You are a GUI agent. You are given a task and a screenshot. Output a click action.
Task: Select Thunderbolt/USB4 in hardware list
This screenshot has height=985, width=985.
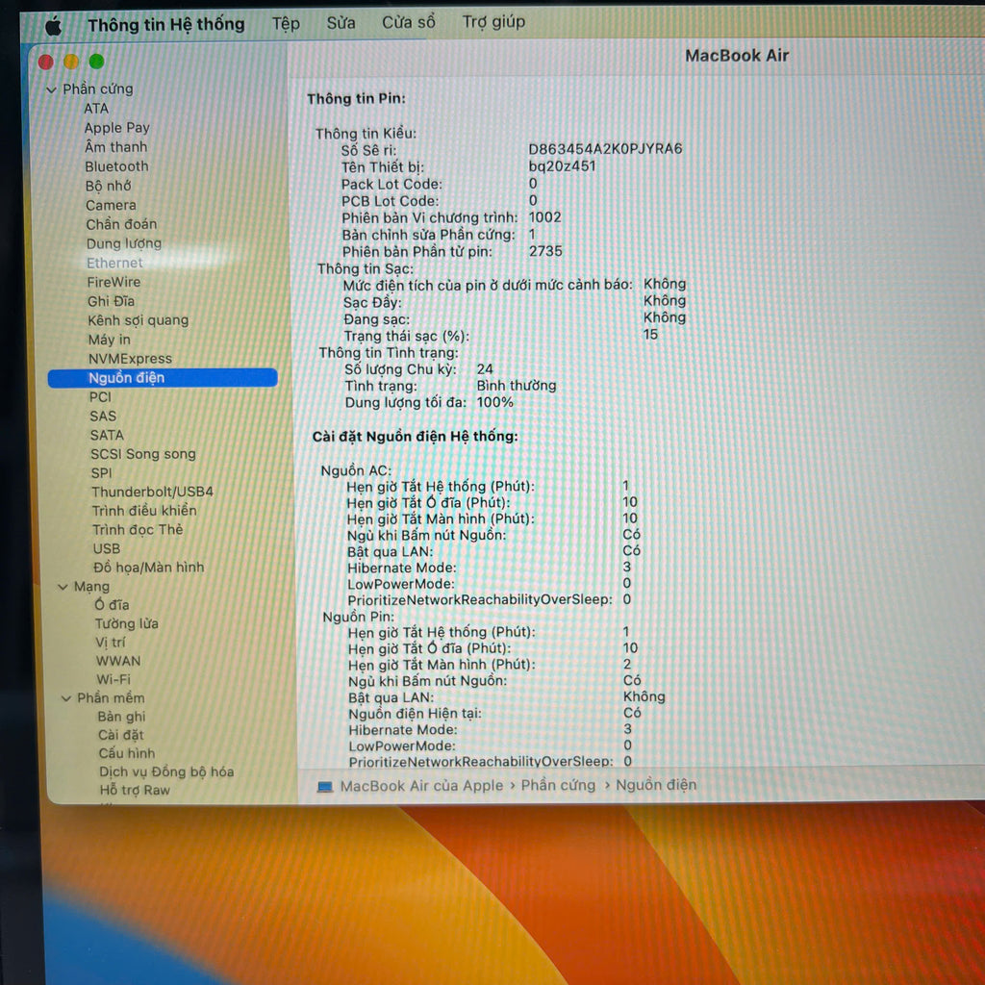coord(152,492)
